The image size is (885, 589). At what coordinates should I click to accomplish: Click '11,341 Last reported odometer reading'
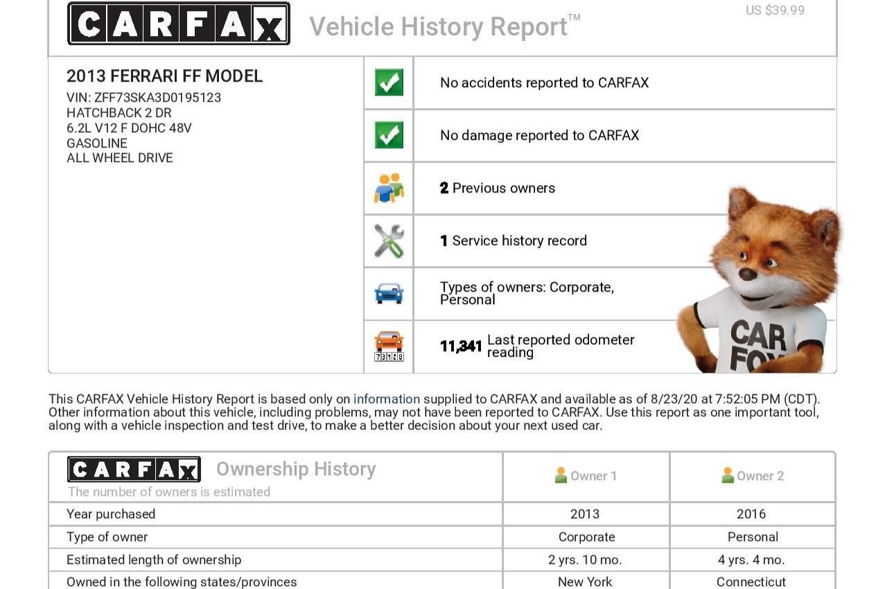coord(537,346)
